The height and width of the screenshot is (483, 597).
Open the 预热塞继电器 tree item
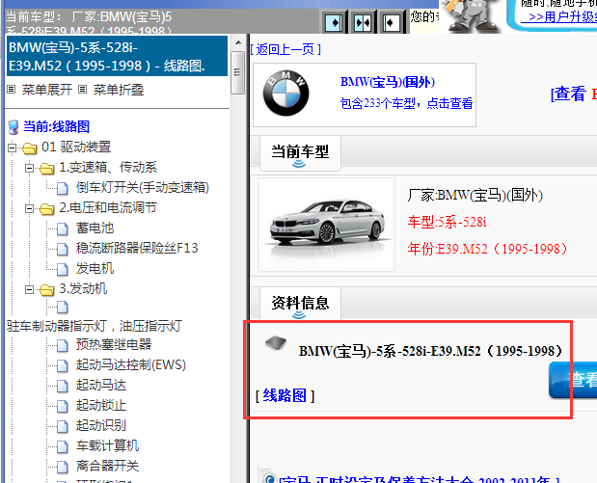pos(114,344)
